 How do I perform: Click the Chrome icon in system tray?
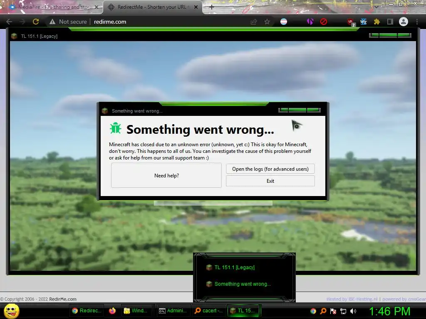click(313, 311)
